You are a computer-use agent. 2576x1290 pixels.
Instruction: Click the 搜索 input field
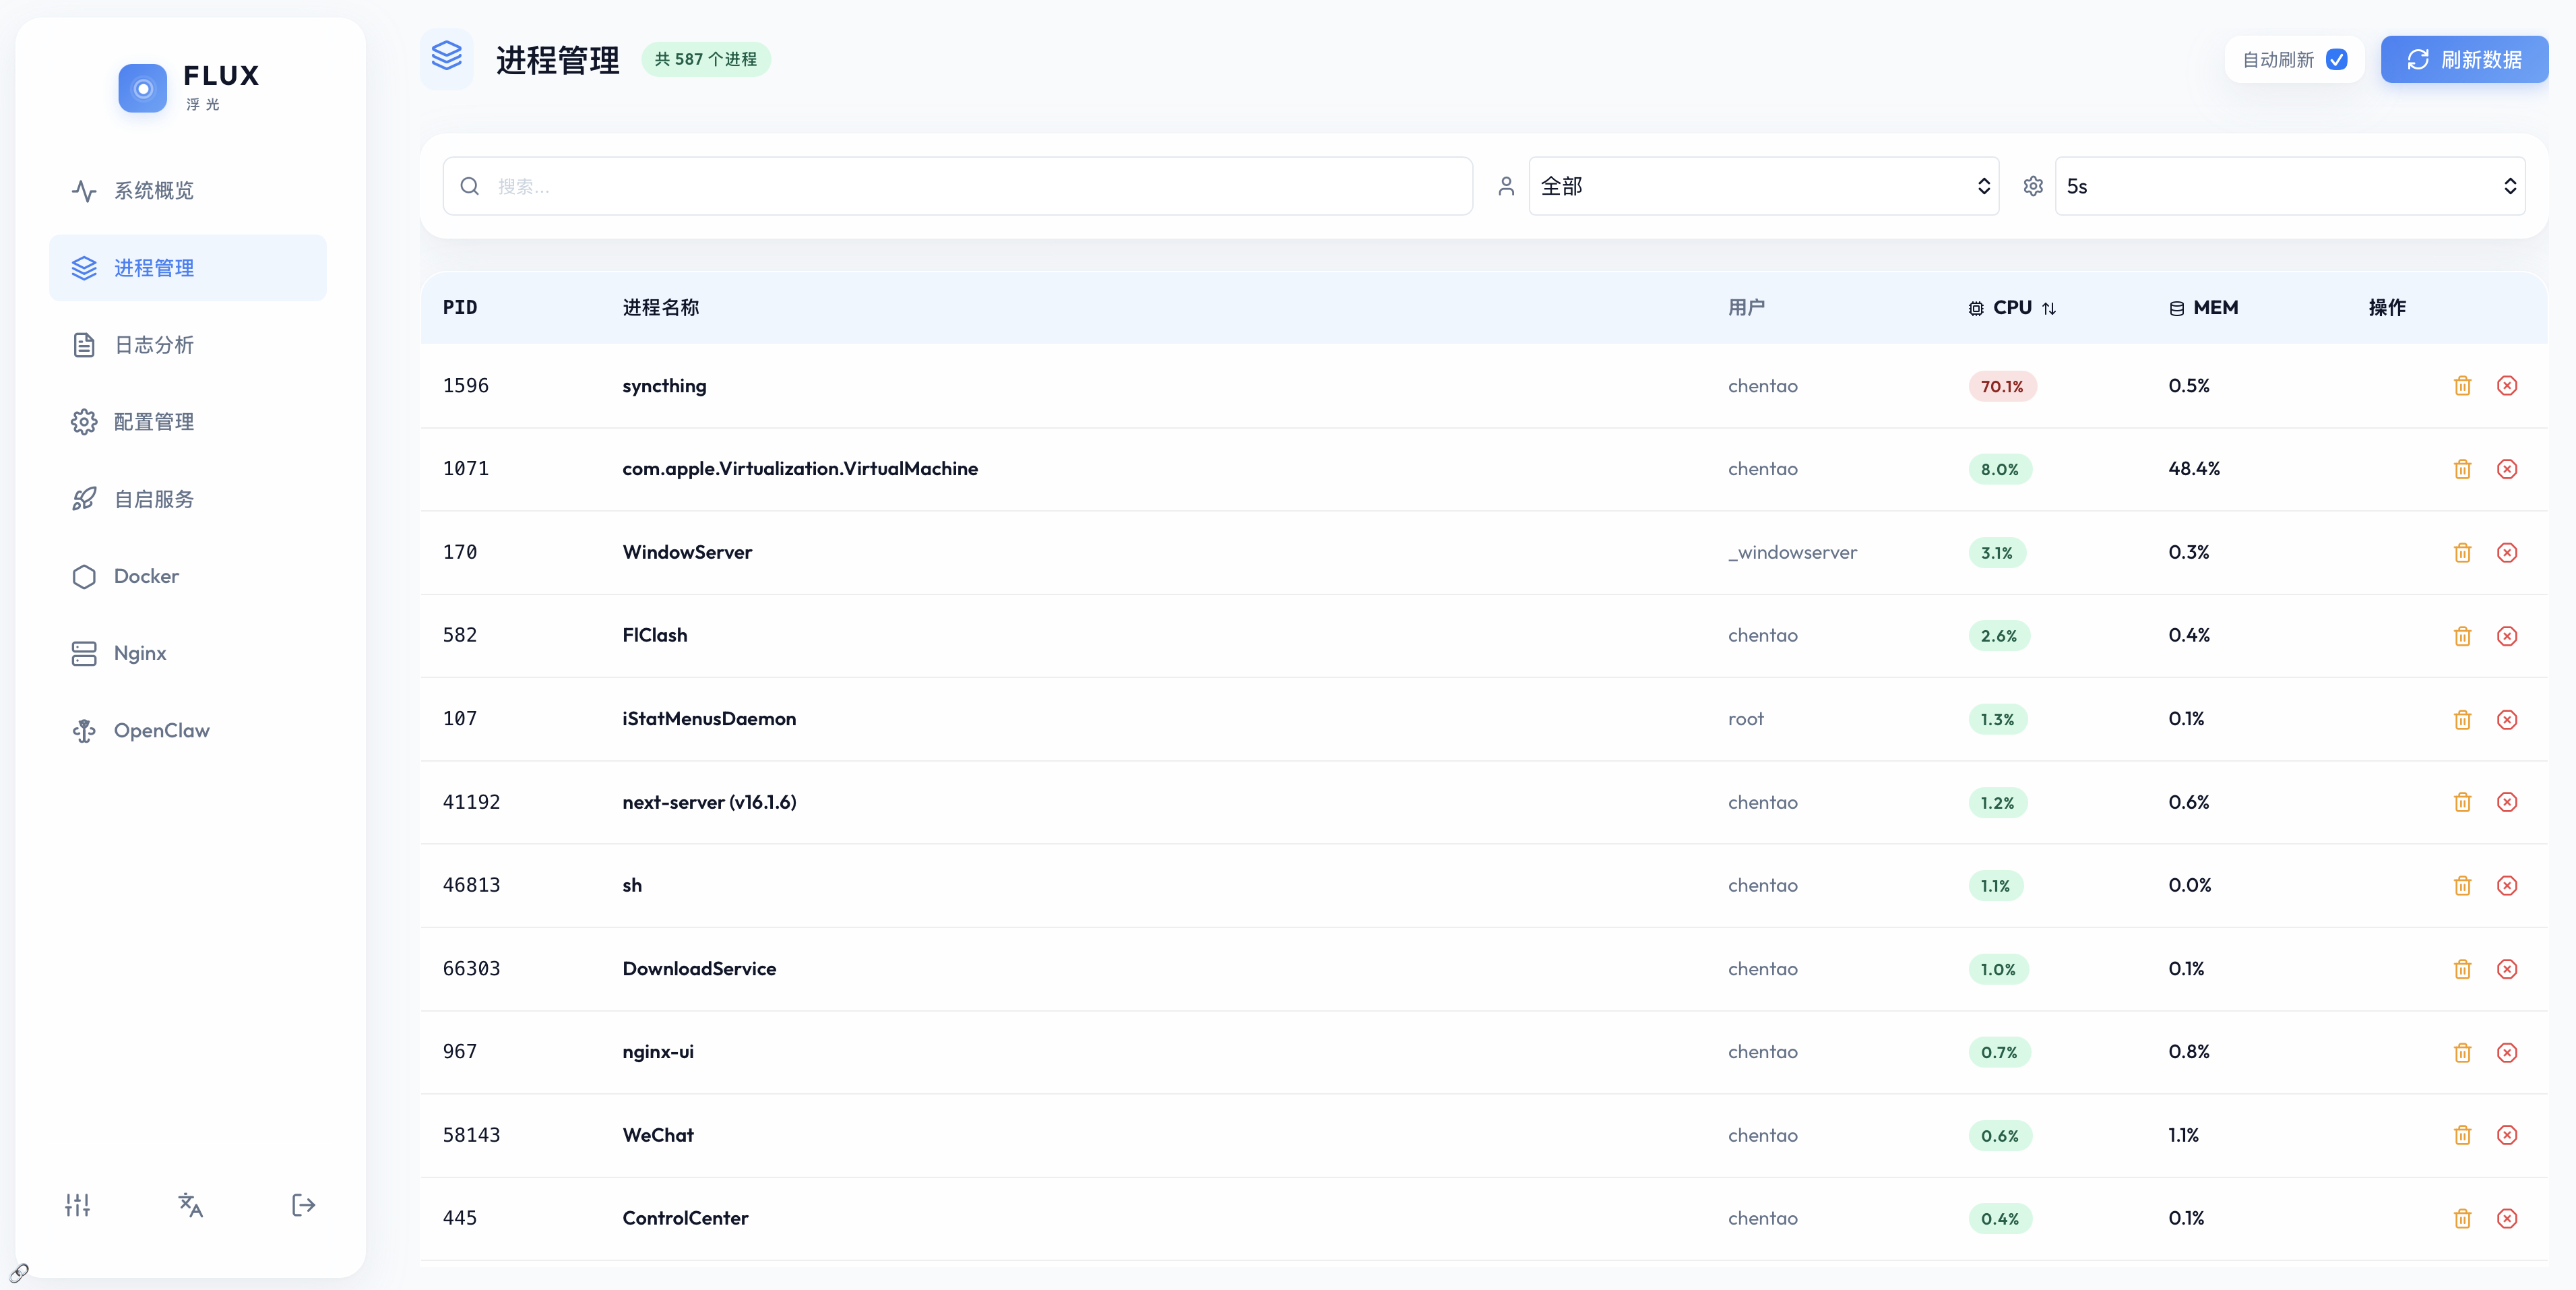click(x=957, y=186)
